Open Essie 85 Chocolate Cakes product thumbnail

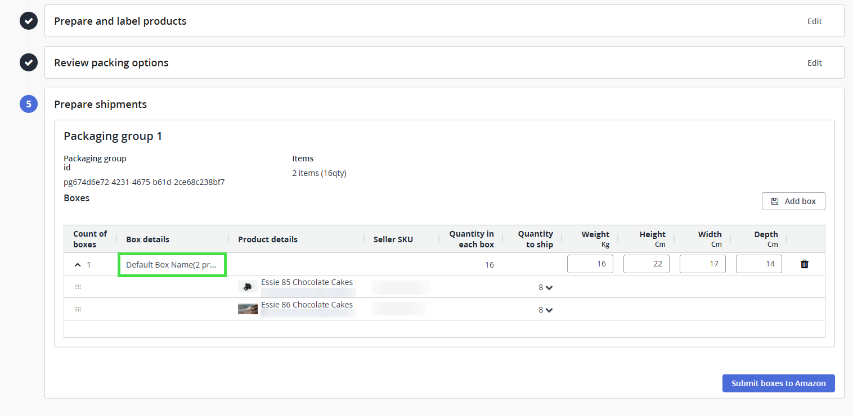click(x=248, y=287)
